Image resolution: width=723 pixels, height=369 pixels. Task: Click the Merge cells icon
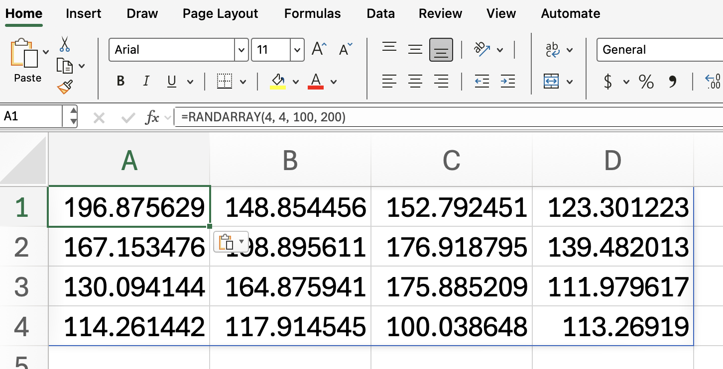tap(551, 81)
